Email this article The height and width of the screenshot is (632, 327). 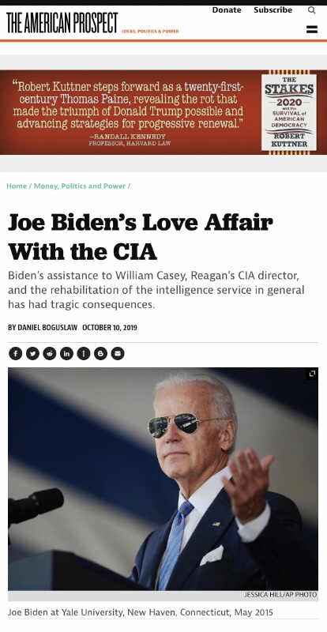tap(118, 353)
